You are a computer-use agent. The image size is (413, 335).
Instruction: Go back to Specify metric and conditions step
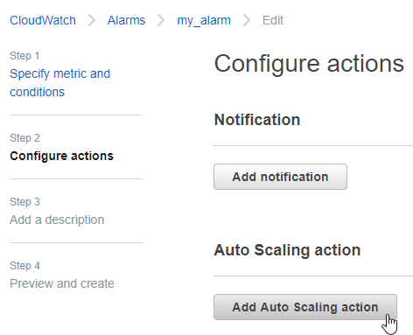click(x=60, y=83)
